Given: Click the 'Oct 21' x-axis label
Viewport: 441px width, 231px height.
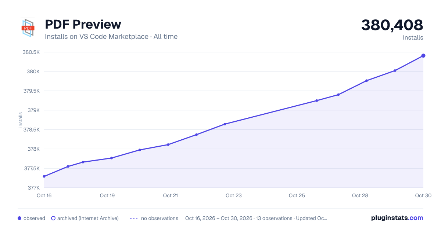Looking at the screenshot, I should pos(171,195).
